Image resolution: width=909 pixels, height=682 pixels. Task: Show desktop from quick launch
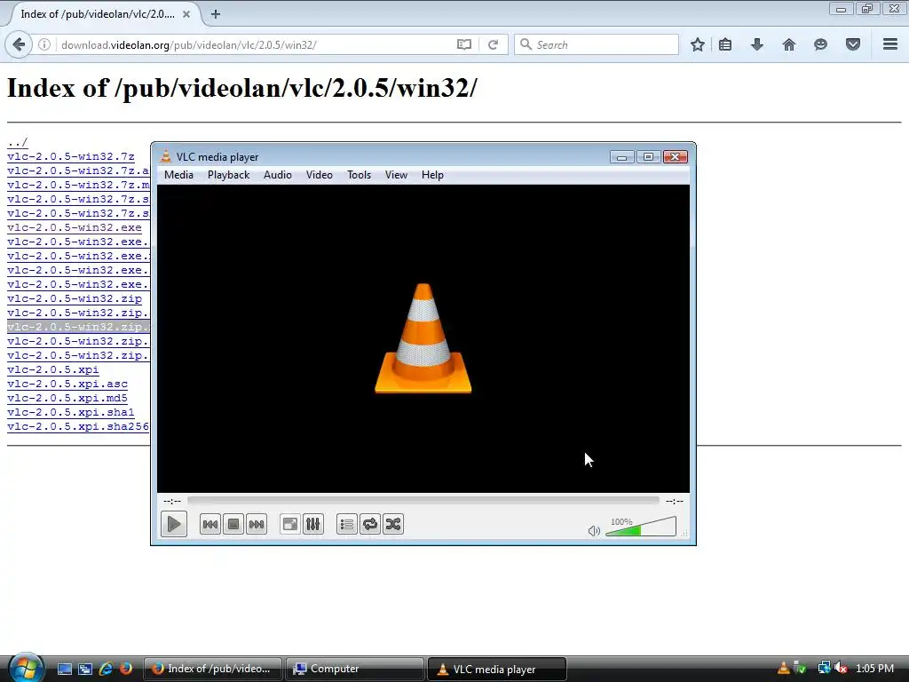pyautogui.click(x=64, y=669)
